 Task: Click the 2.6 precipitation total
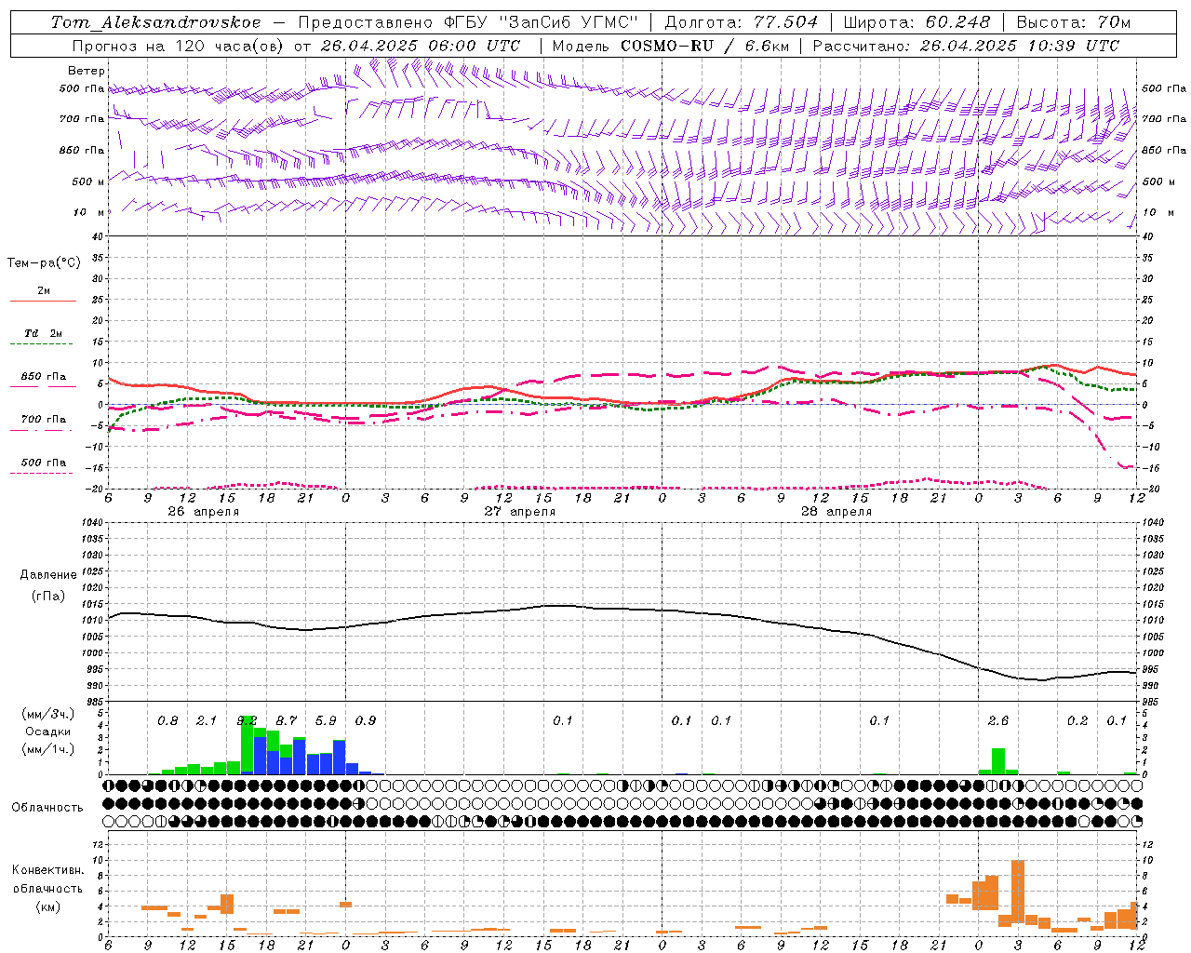click(998, 721)
